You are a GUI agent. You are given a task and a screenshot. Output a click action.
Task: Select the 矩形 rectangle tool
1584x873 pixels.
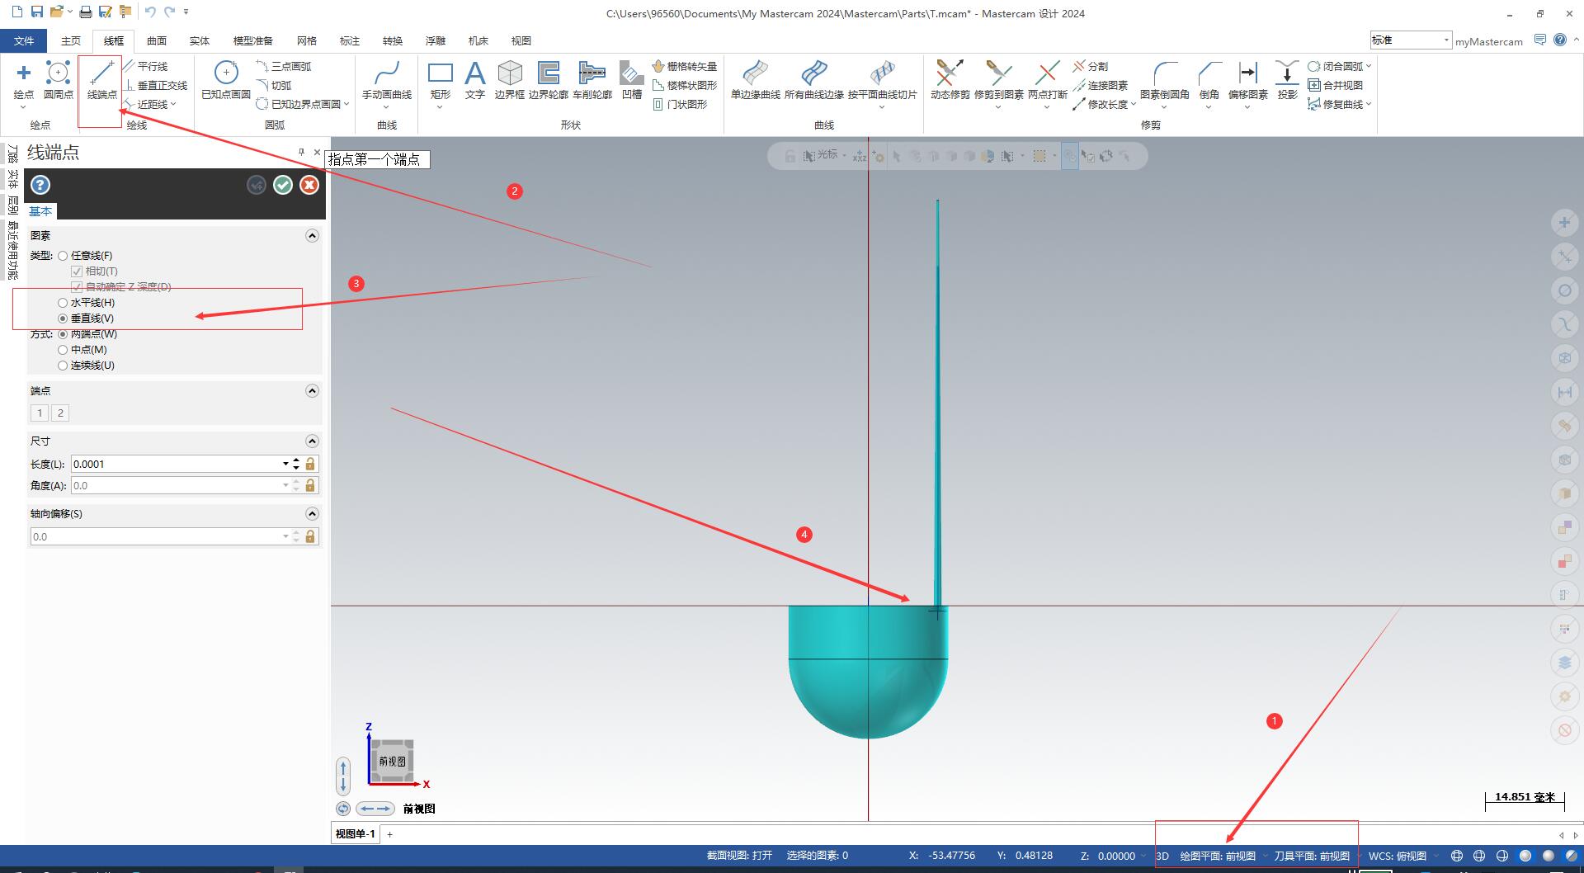coord(440,81)
